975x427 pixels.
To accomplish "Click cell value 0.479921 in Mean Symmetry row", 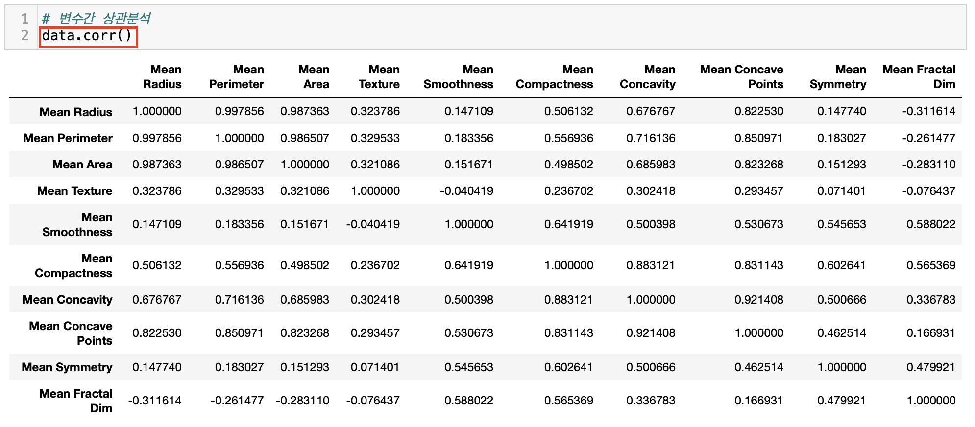I will 931,367.
